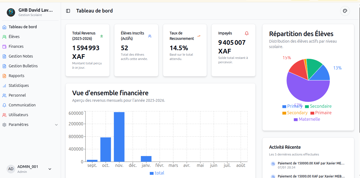Toggle the purple Maternelle legend swatch
360x178 pixels.
[296, 120]
